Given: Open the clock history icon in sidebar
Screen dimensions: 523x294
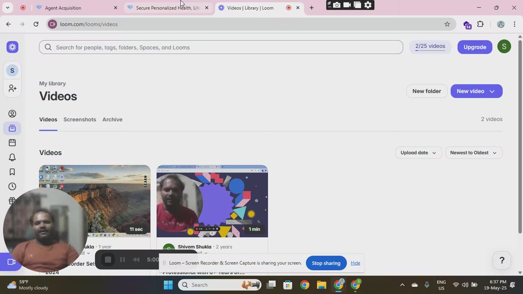Looking at the screenshot, I should (x=12, y=187).
